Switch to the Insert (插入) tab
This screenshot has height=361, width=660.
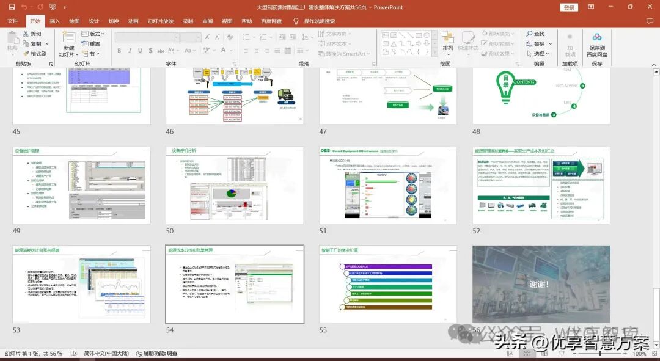(55, 21)
